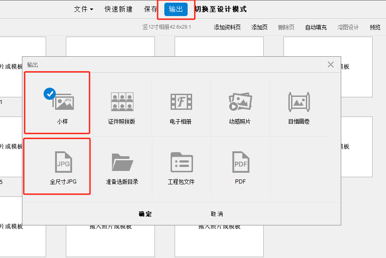This screenshot has width=386, height=258.
Task: Switch using 切换至设计模式
Action: pyautogui.click(x=221, y=9)
